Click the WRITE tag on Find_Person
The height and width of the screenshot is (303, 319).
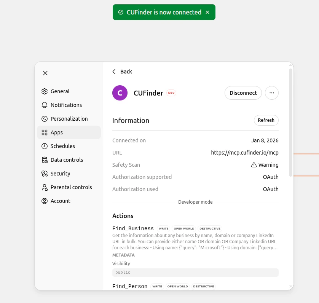coord(157,286)
